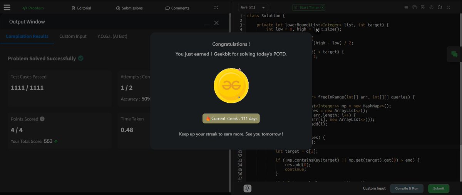Click the Points Scored info icon
Image resolution: width=462 pixels, height=195 pixels.
(x=42, y=119)
